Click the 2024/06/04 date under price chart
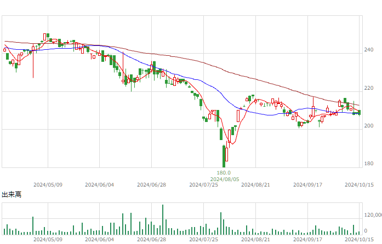 coord(99,185)
